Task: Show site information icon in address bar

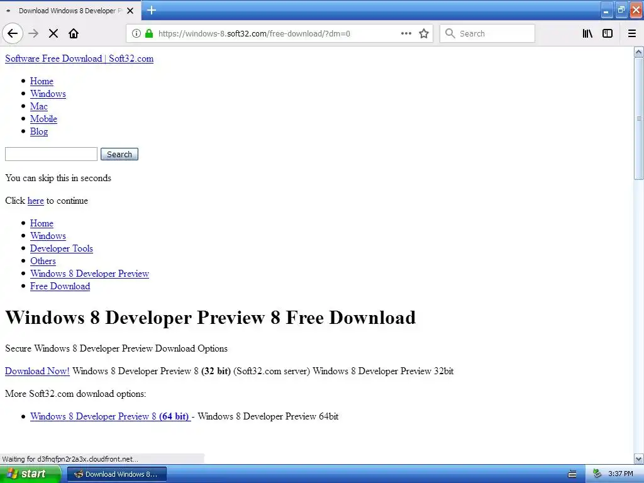Action: (x=136, y=33)
